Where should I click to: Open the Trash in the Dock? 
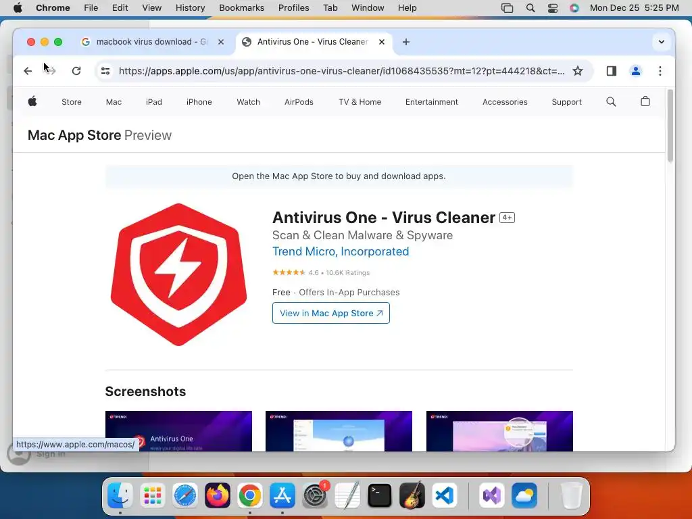click(x=572, y=495)
